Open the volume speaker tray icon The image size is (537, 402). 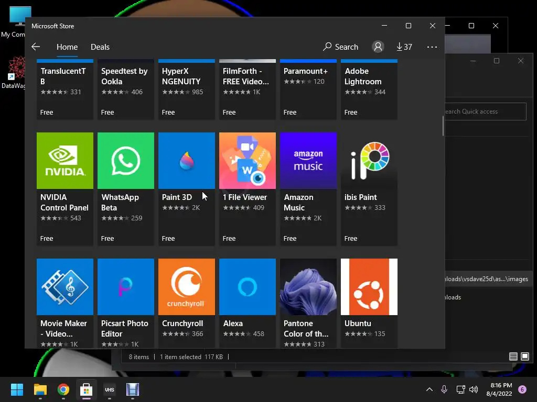(474, 389)
